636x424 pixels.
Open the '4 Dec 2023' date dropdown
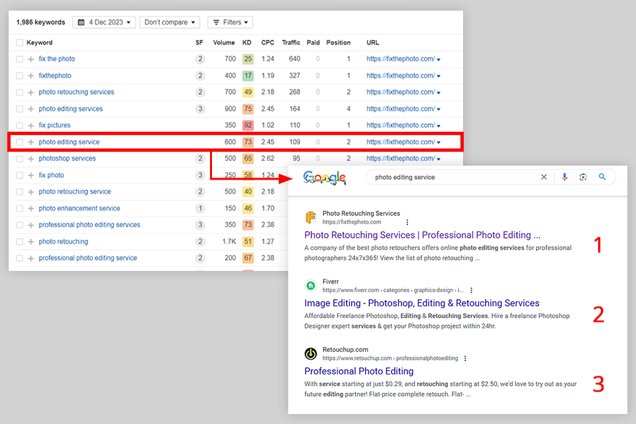104,22
